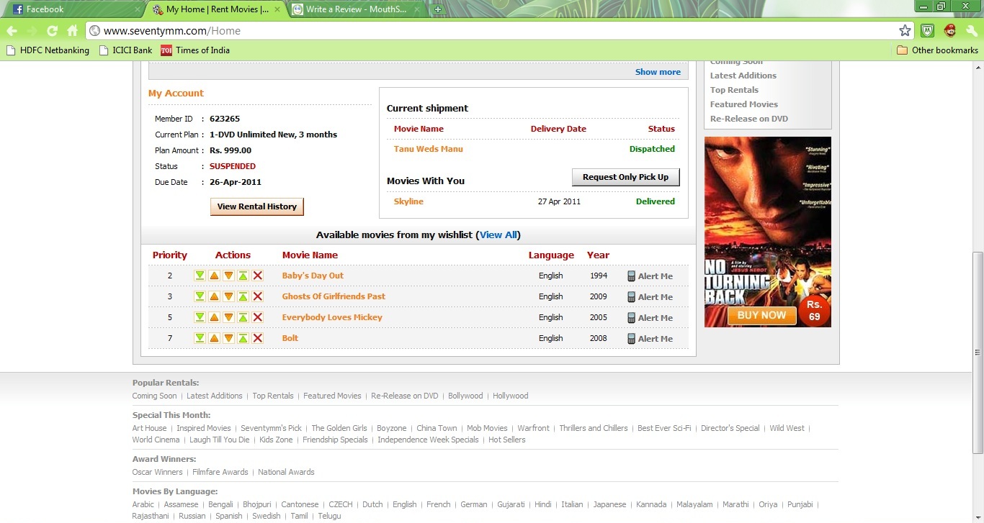Image resolution: width=984 pixels, height=523 pixels.
Task: Remove Bolt from wishlist with red X
Action: [258, 338]
